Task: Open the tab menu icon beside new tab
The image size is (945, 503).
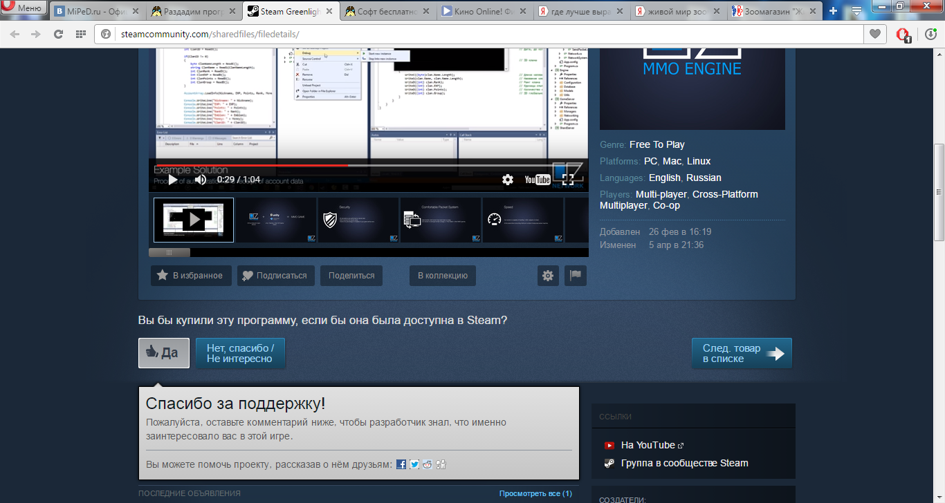Action: click(856, 11)
